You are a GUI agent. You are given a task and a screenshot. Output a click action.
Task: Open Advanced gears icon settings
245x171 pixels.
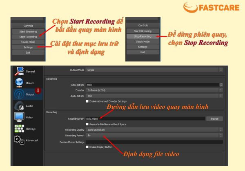coord(19,140)
